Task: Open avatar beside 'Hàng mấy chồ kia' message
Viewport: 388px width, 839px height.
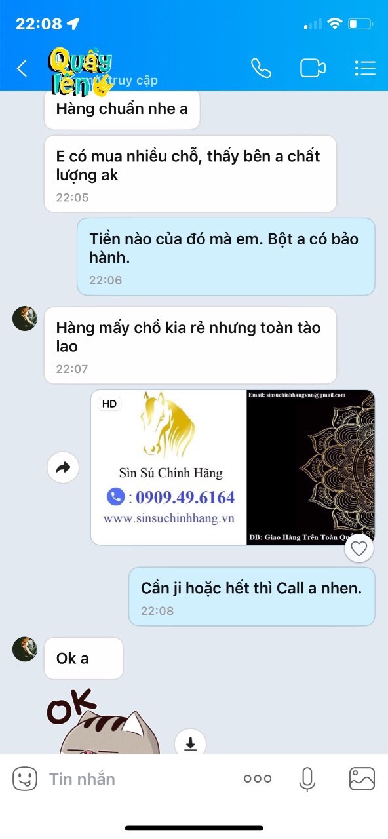Action: coord(25,319)
